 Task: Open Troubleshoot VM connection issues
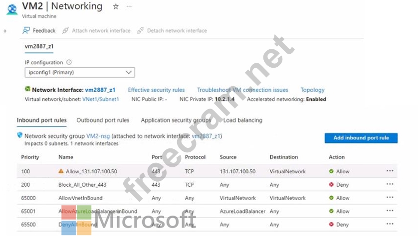[242, 90]
